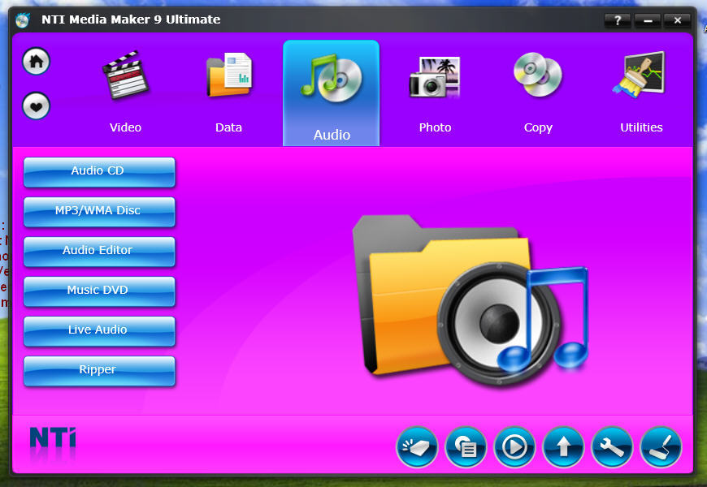Image resolution: width=707 pixels, height=487 pixels.
Task: Click the wrench settings icon at bottom
Action: [612, 447]
